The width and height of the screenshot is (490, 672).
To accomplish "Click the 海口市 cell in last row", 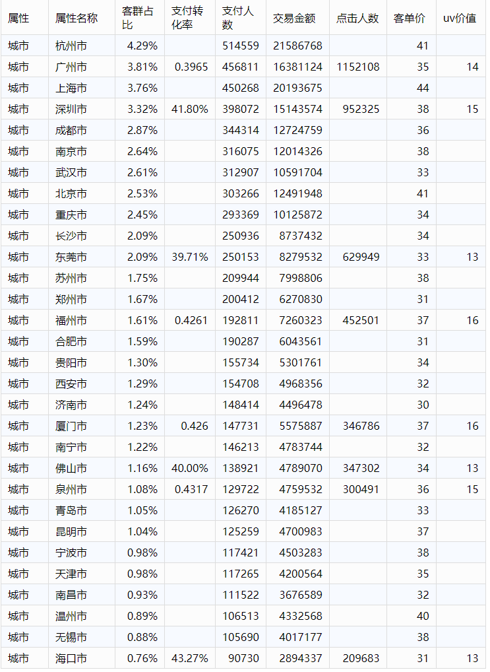I will (71, 659).
